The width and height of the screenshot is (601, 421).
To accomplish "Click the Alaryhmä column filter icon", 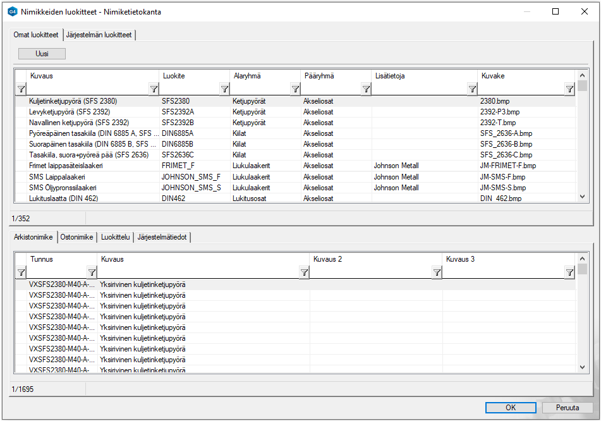I will tap(295, 90).
